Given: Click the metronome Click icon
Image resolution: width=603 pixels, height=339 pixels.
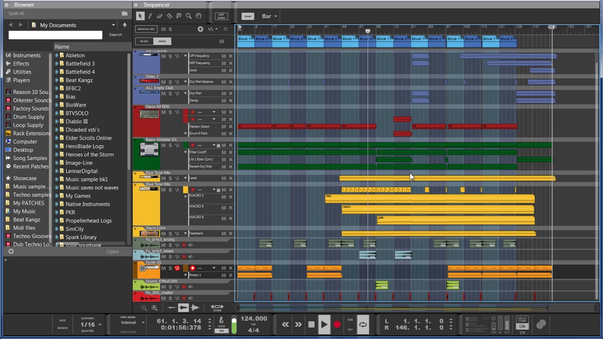Looking at the screenshot, I should click(x=221, y=321).
